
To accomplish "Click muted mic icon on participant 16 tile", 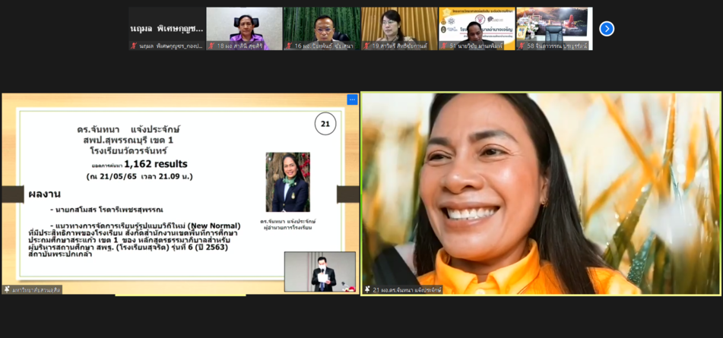I will 289,46.
